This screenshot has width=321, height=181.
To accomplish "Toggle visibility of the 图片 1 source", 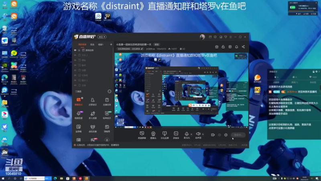I will point(75,80).
